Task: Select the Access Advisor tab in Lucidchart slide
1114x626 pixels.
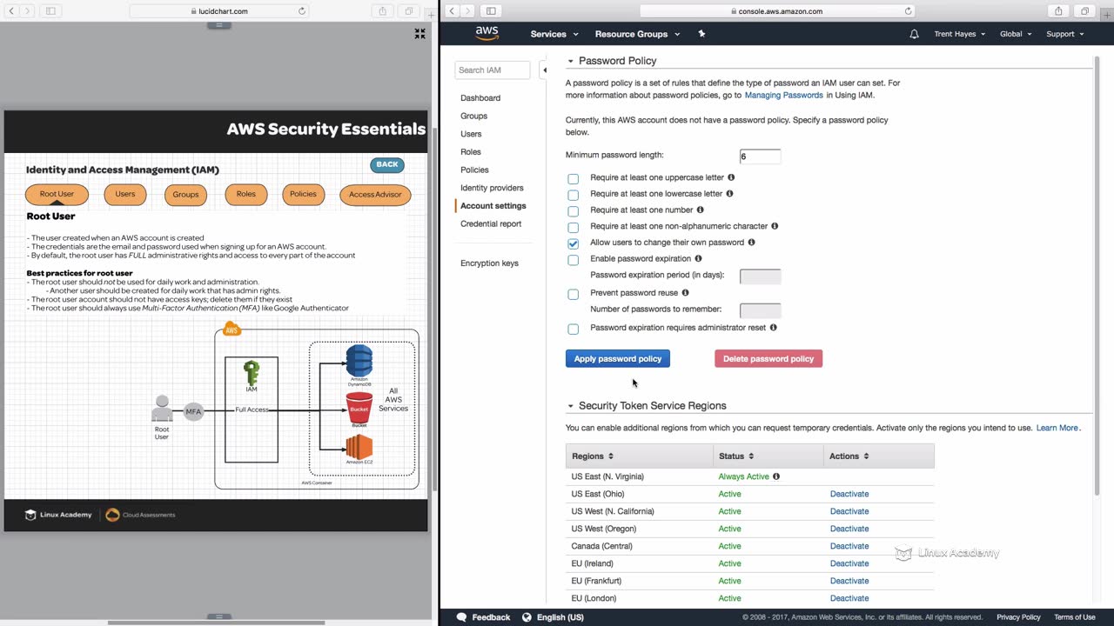Action: pyautogui.click(x=375, y=195)
